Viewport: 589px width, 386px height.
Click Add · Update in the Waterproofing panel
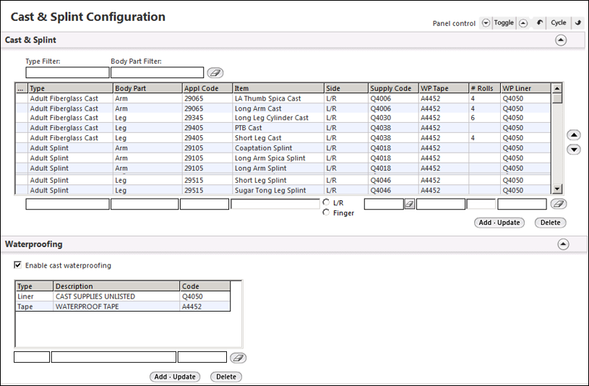175,377
